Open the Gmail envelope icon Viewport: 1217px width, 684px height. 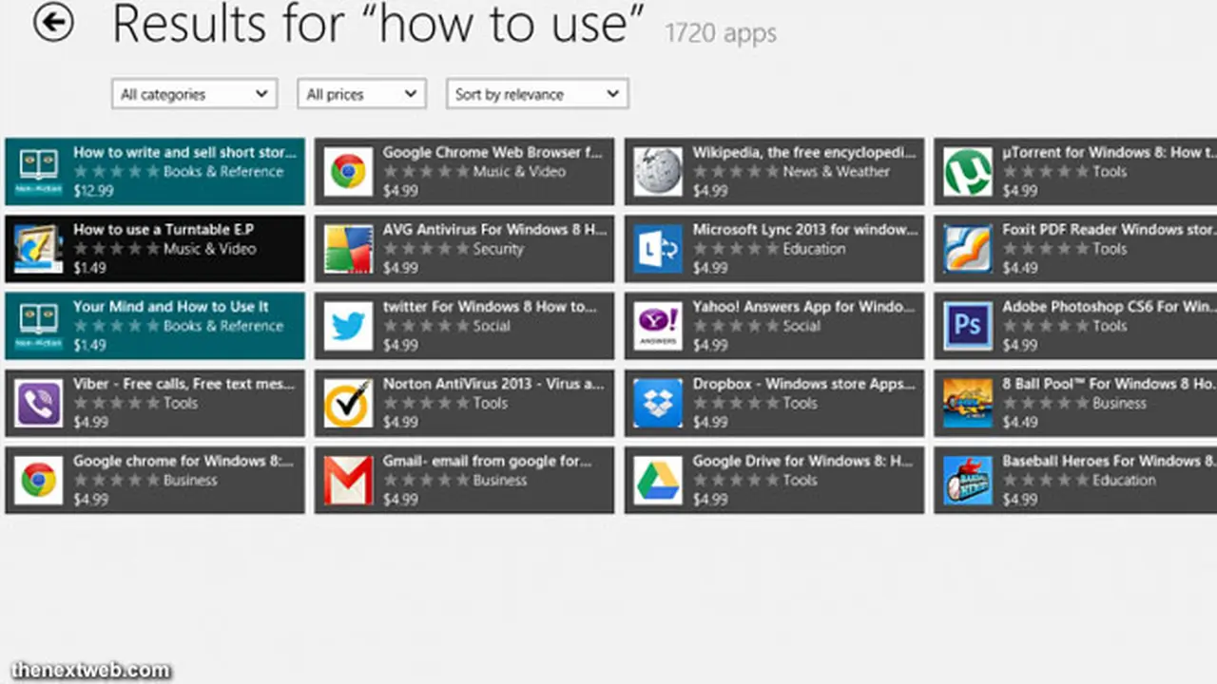pos(348,480)
